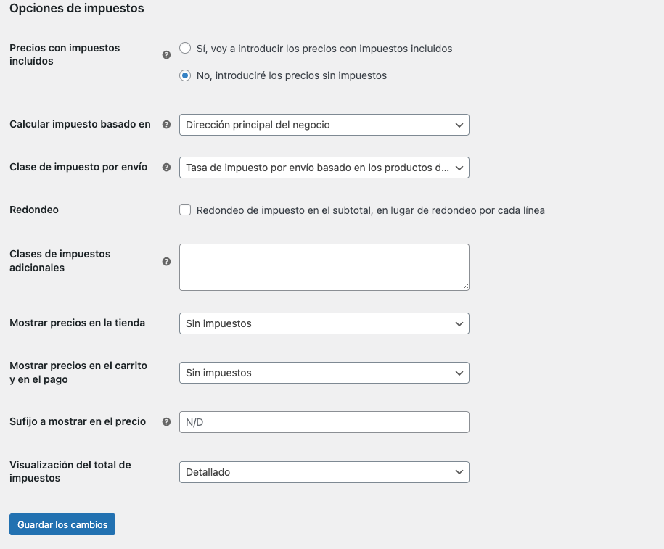Click chevron arrow of Dirección principal del negocio select
The width and height of the screenshot is (664, 549).
click(x=459, y=125)
